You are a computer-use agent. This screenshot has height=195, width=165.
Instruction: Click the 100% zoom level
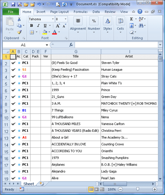tap(111, 190)
